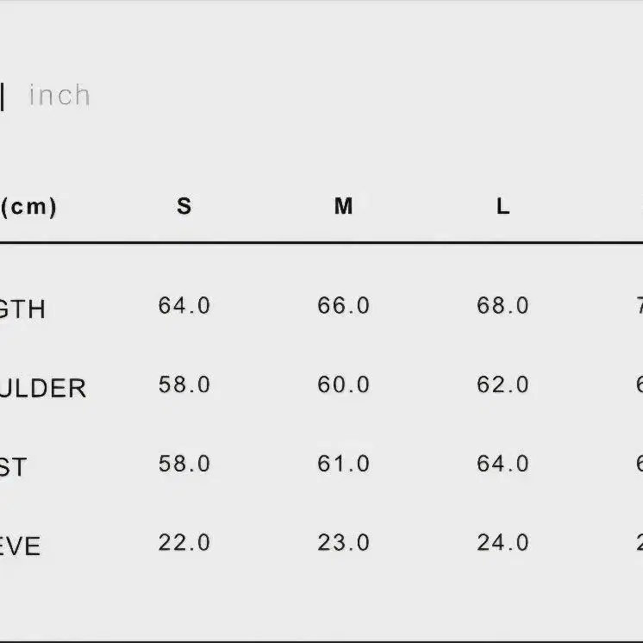Select the S size column header

[x=184, y=206]
